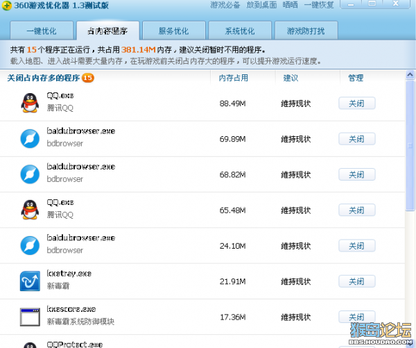Switch to the 游戏防打扰 tab
The image size is (416, 348).
click(x=306, y=31)
